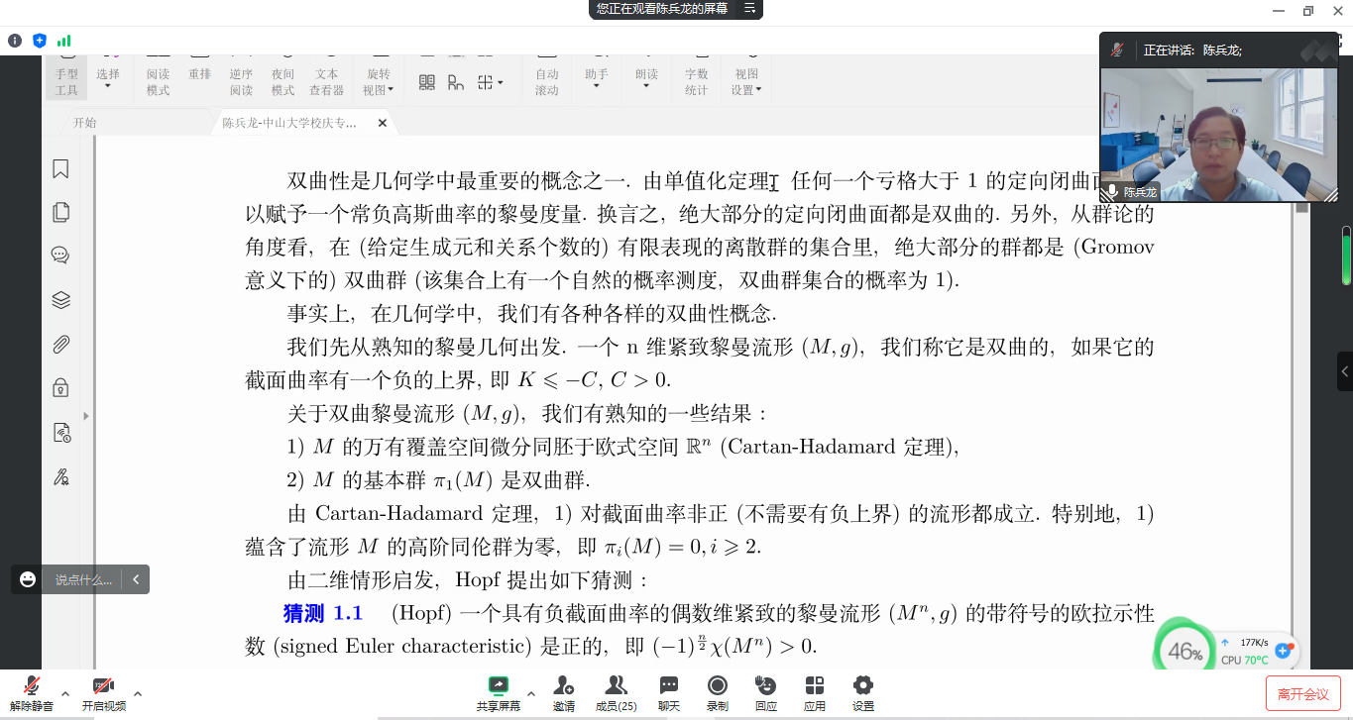The width and height of the screenshot is (1353, 720).
Task: Open the 视图设置 dropdown menu
Action: pos(746,80)
